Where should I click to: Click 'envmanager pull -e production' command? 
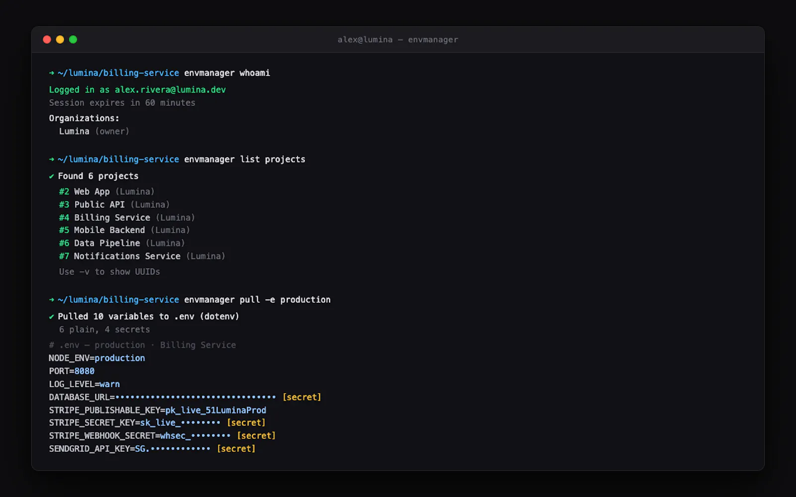pos(257,300)
